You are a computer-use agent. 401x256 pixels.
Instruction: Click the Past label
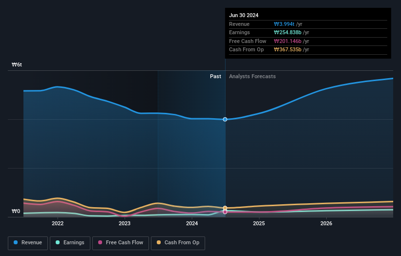coord(215,77)
